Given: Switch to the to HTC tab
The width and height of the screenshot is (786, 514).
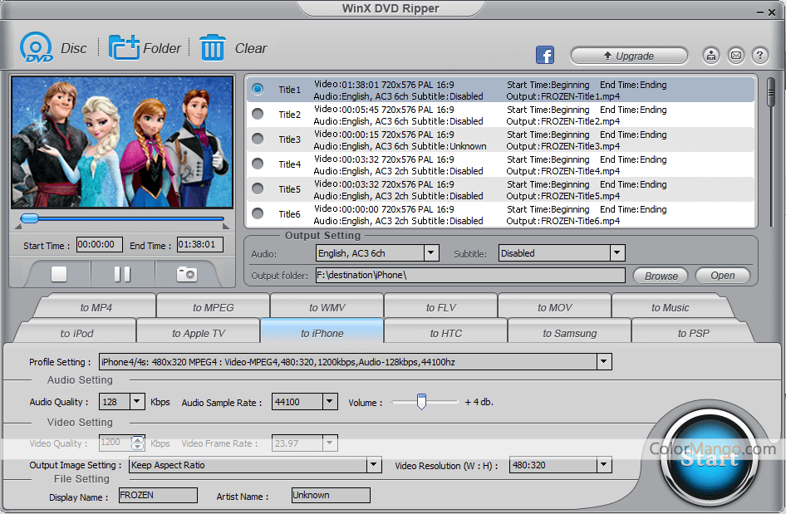Looking at the screenshot, I should [x=445, y=333].
